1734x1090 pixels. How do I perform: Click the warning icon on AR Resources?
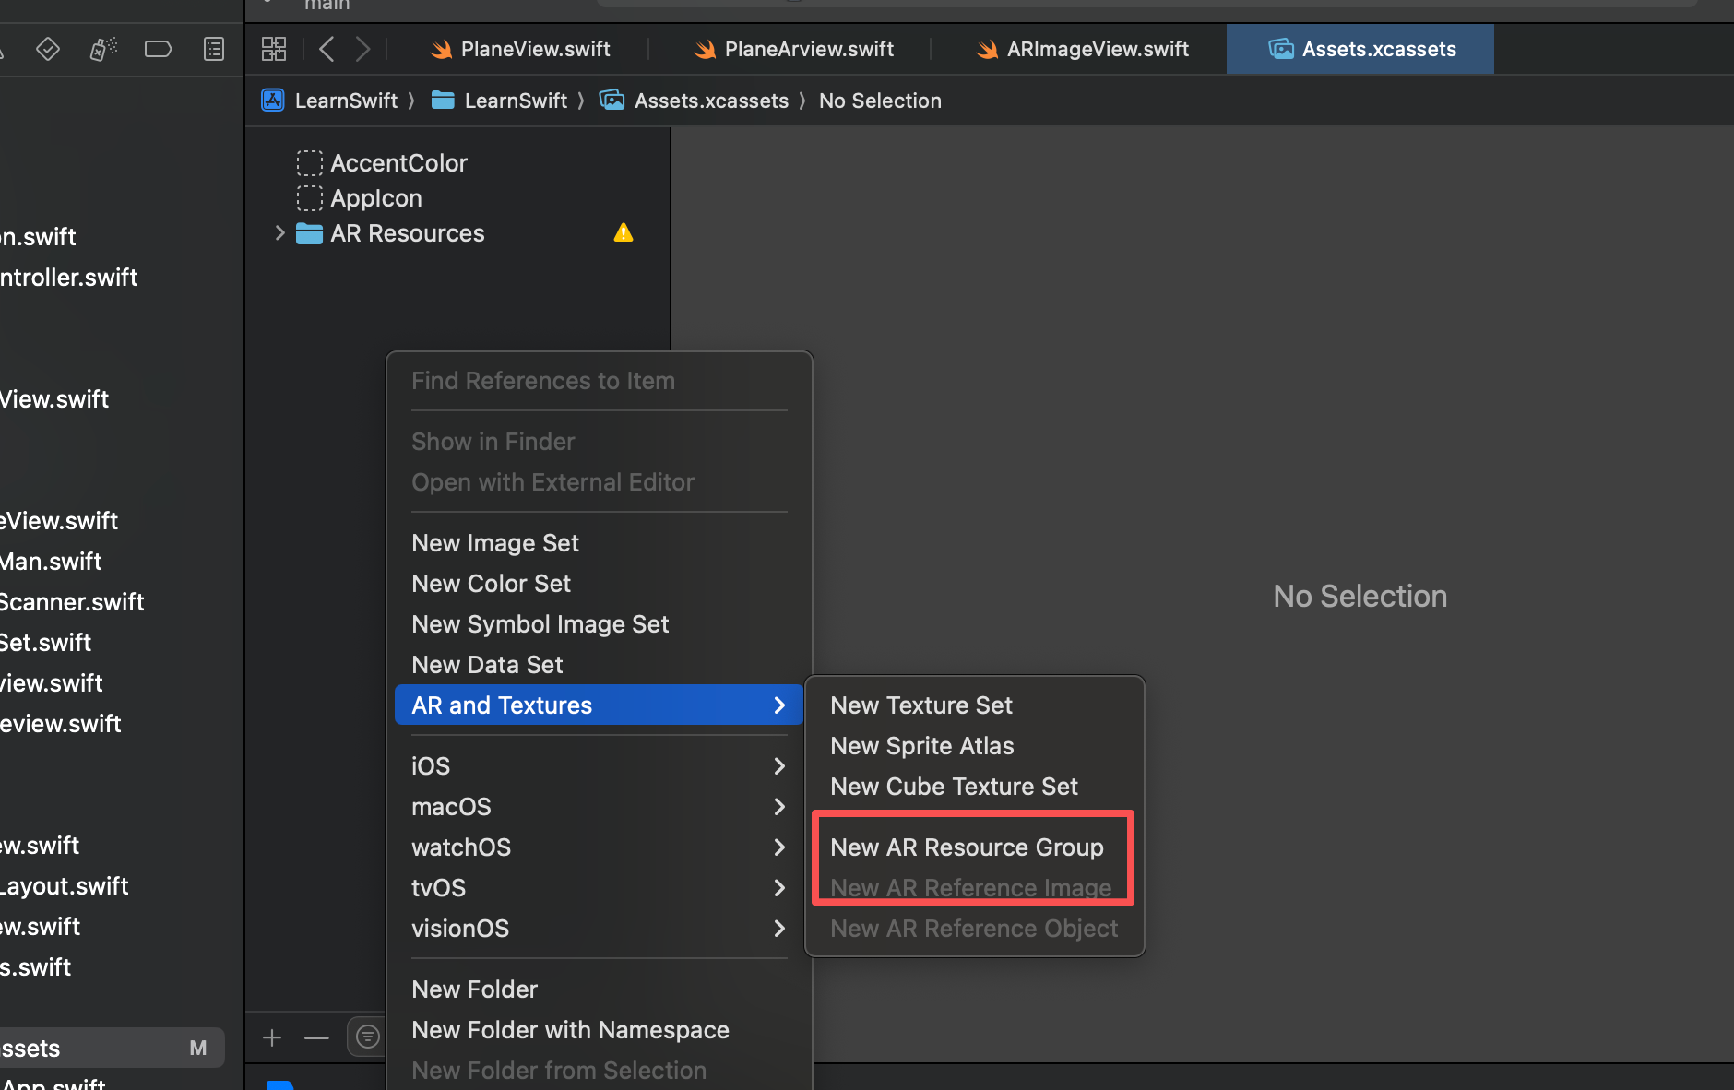[x=624, y=232]
